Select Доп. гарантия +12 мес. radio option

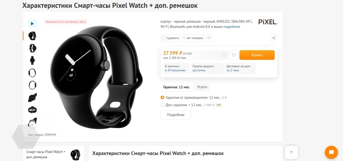(x=162, y=105)
